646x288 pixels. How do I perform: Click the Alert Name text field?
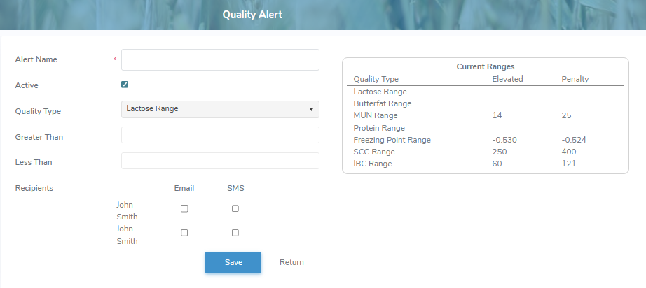click(220, 60)
